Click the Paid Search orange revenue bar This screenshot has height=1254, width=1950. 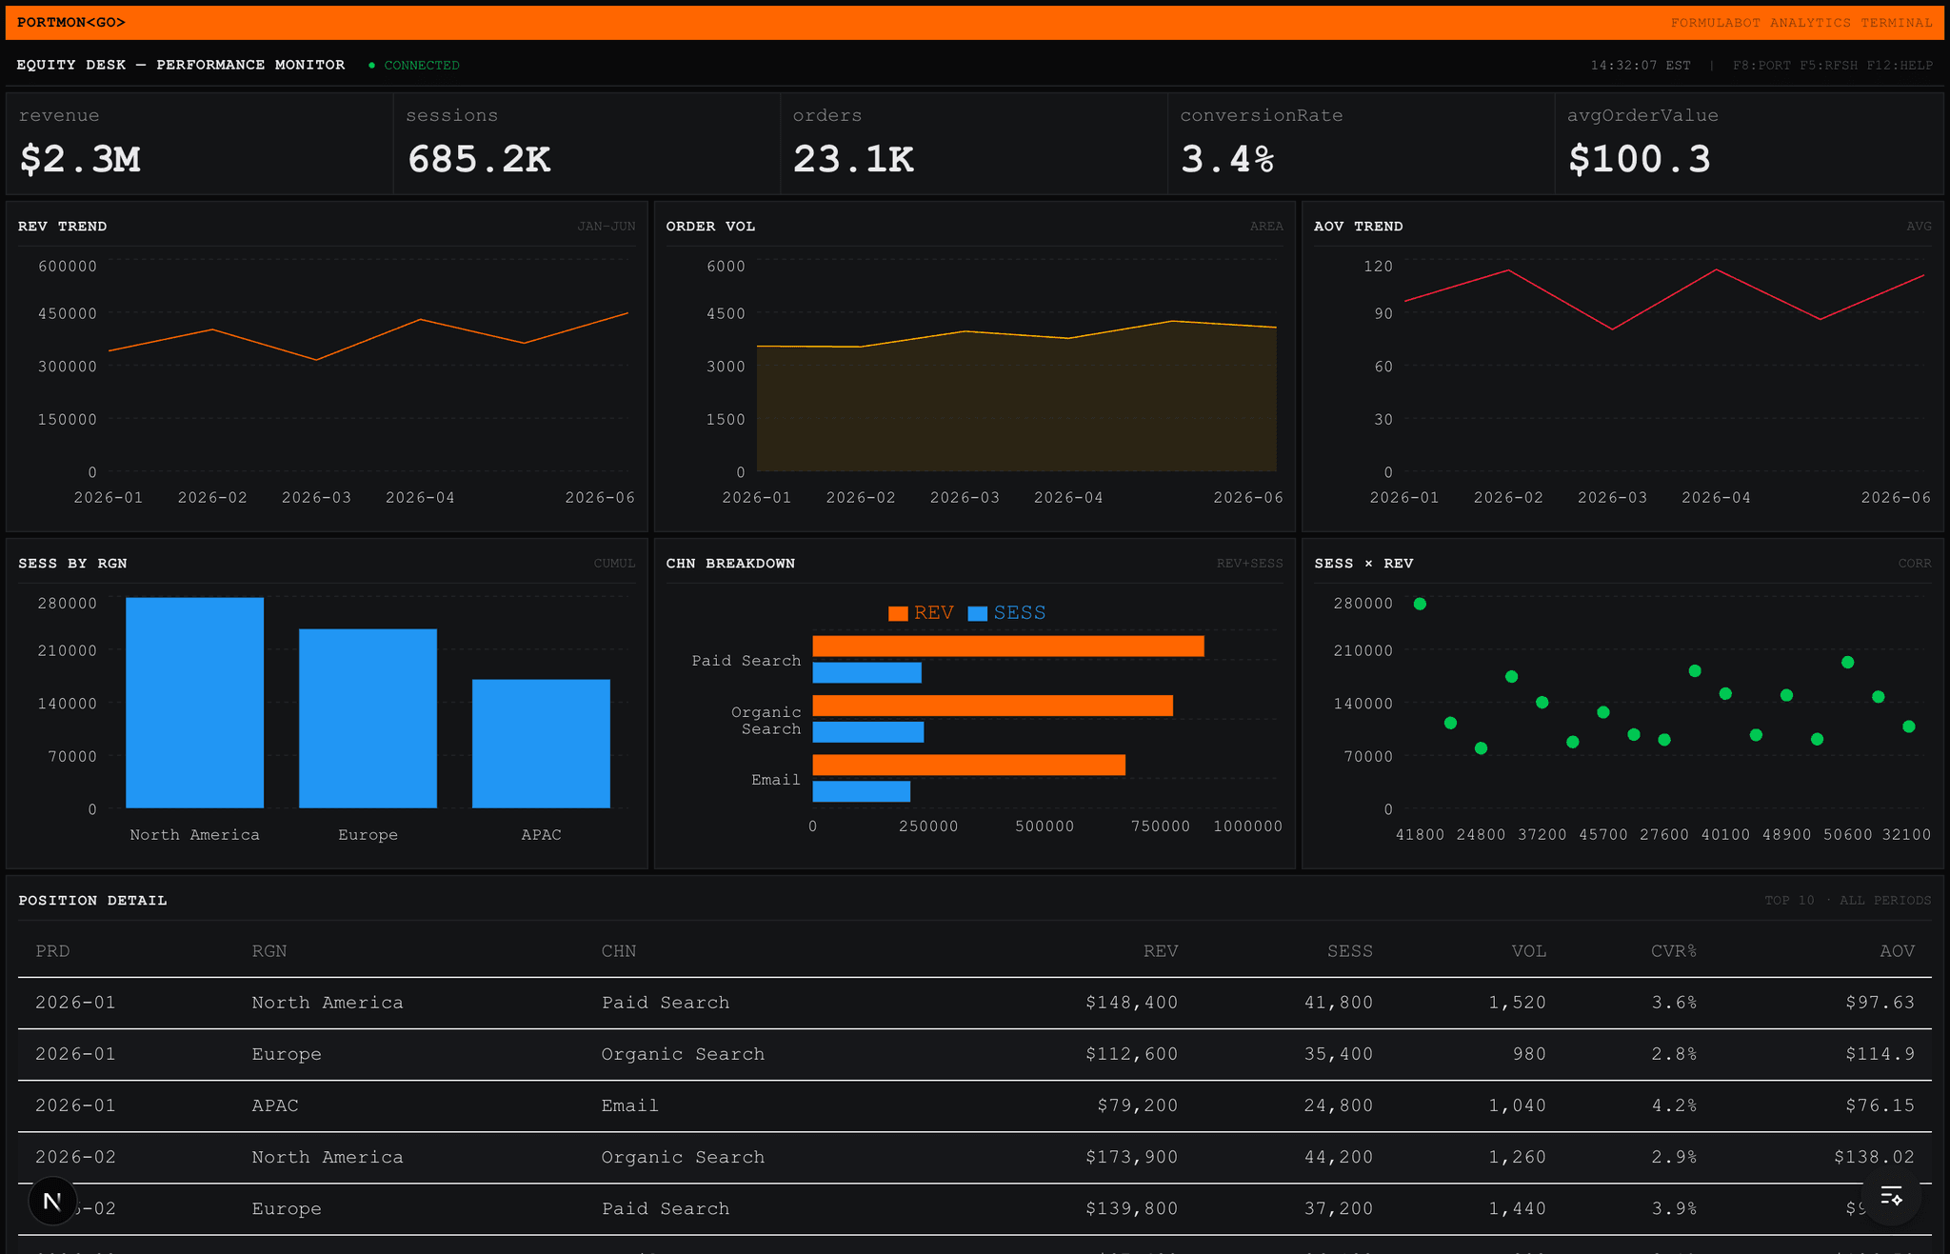(1007, 647)
